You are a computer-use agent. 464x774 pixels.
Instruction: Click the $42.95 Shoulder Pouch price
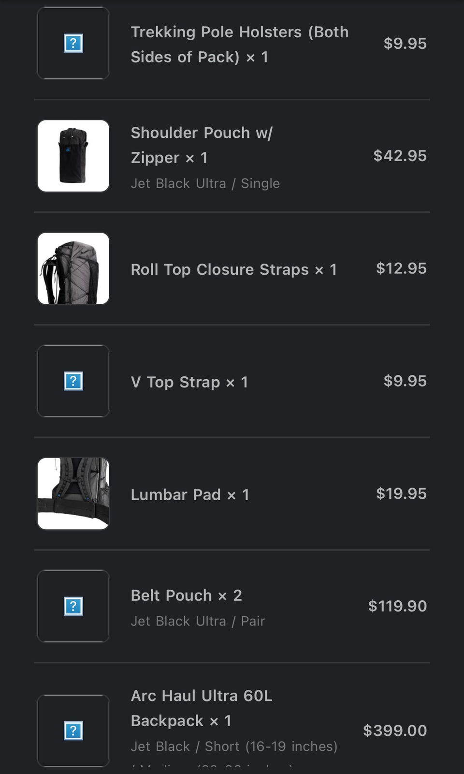400,156
